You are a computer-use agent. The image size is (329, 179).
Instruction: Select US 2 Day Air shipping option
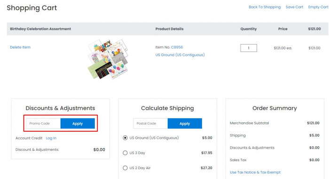(125, 168)
